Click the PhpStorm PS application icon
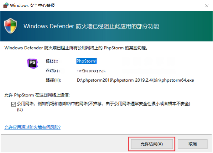This screenshot has height=153, width=213. point(33,64)
